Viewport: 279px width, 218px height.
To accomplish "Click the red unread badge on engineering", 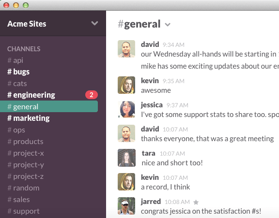I will pos(92,95).
